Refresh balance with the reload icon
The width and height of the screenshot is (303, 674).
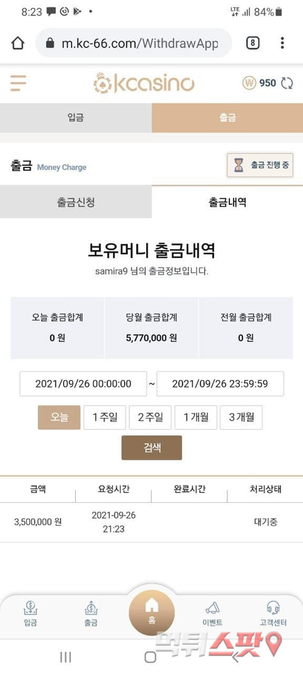coord(287,83)
